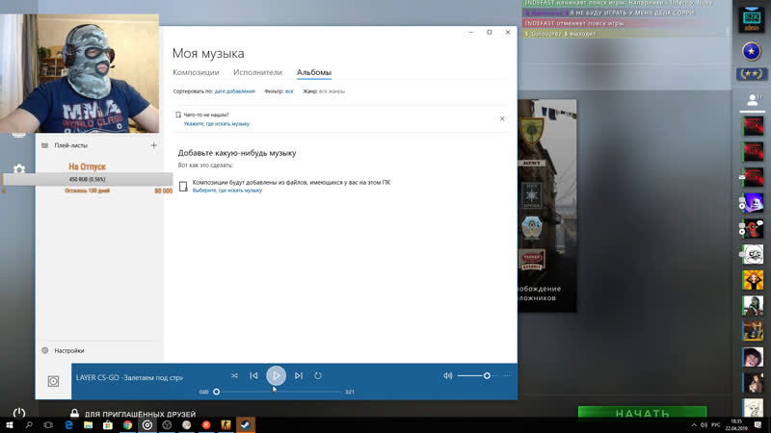Click the РУС language indicator

point(715,425)
